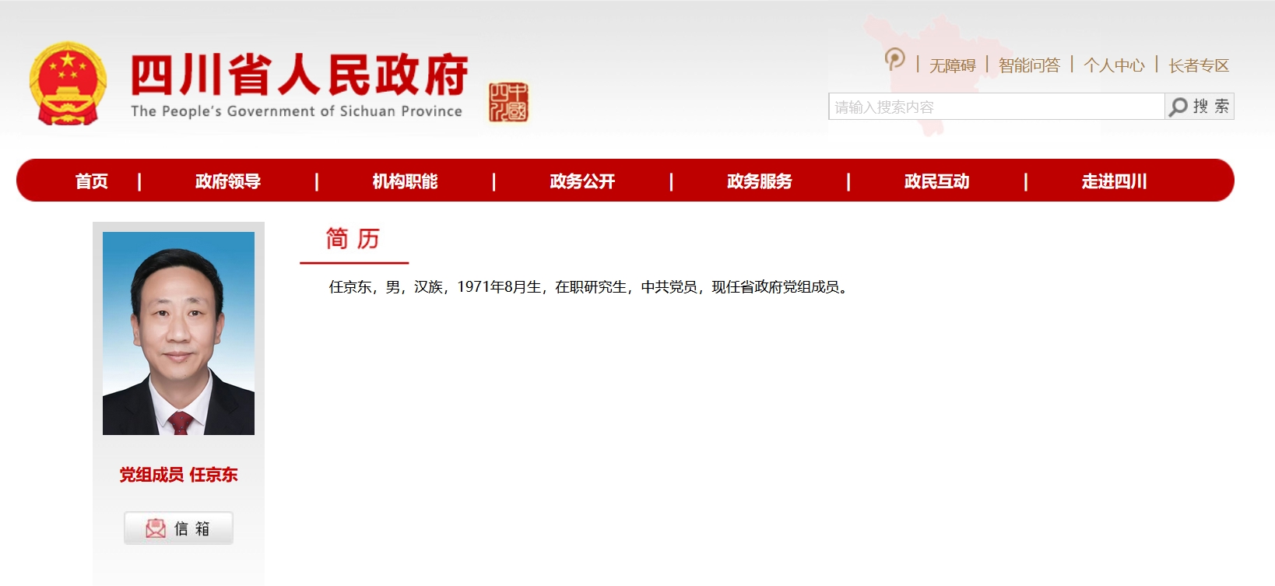Click the accessibility icon before 无障碍
This screenshot has width=1275, height=586.
(x=894, y=59)
